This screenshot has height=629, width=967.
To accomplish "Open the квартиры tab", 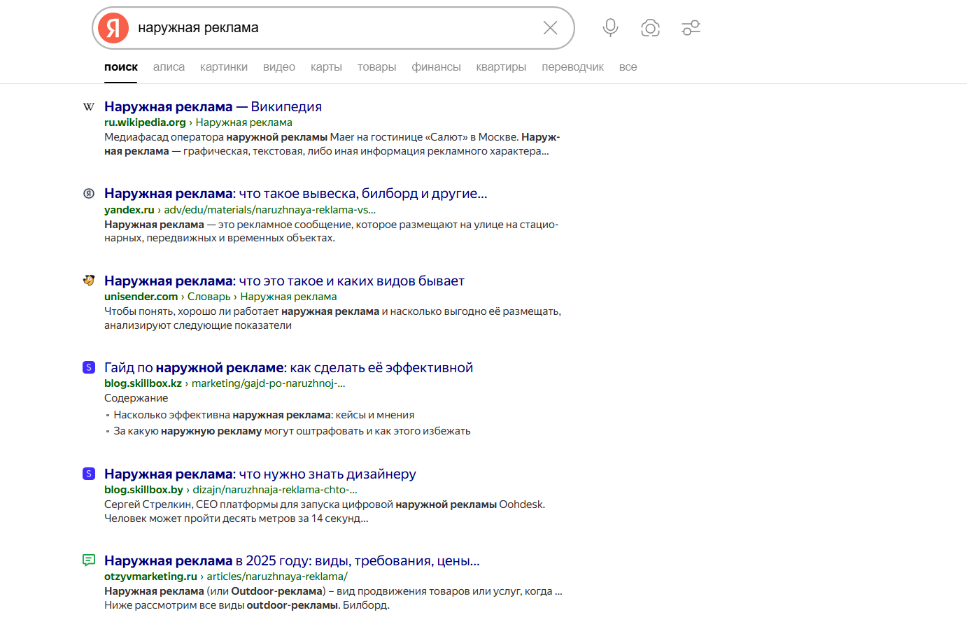I will tap(501, 67).
